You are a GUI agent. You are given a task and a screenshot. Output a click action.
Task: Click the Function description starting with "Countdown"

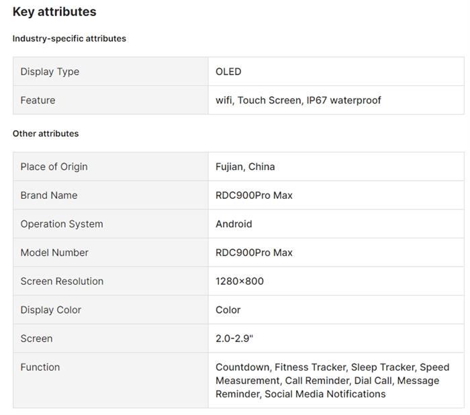click(x=332, y=381)
